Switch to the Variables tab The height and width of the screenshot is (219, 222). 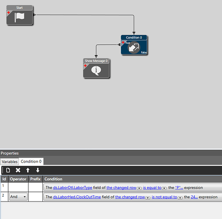pyautogui.click(x=10, y=162)
